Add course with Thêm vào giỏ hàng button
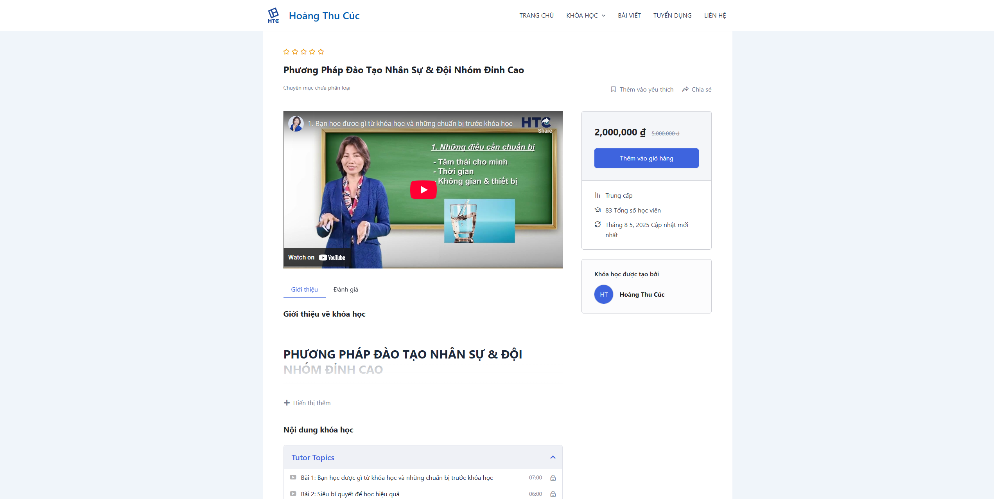 click(x=646, y=158)
